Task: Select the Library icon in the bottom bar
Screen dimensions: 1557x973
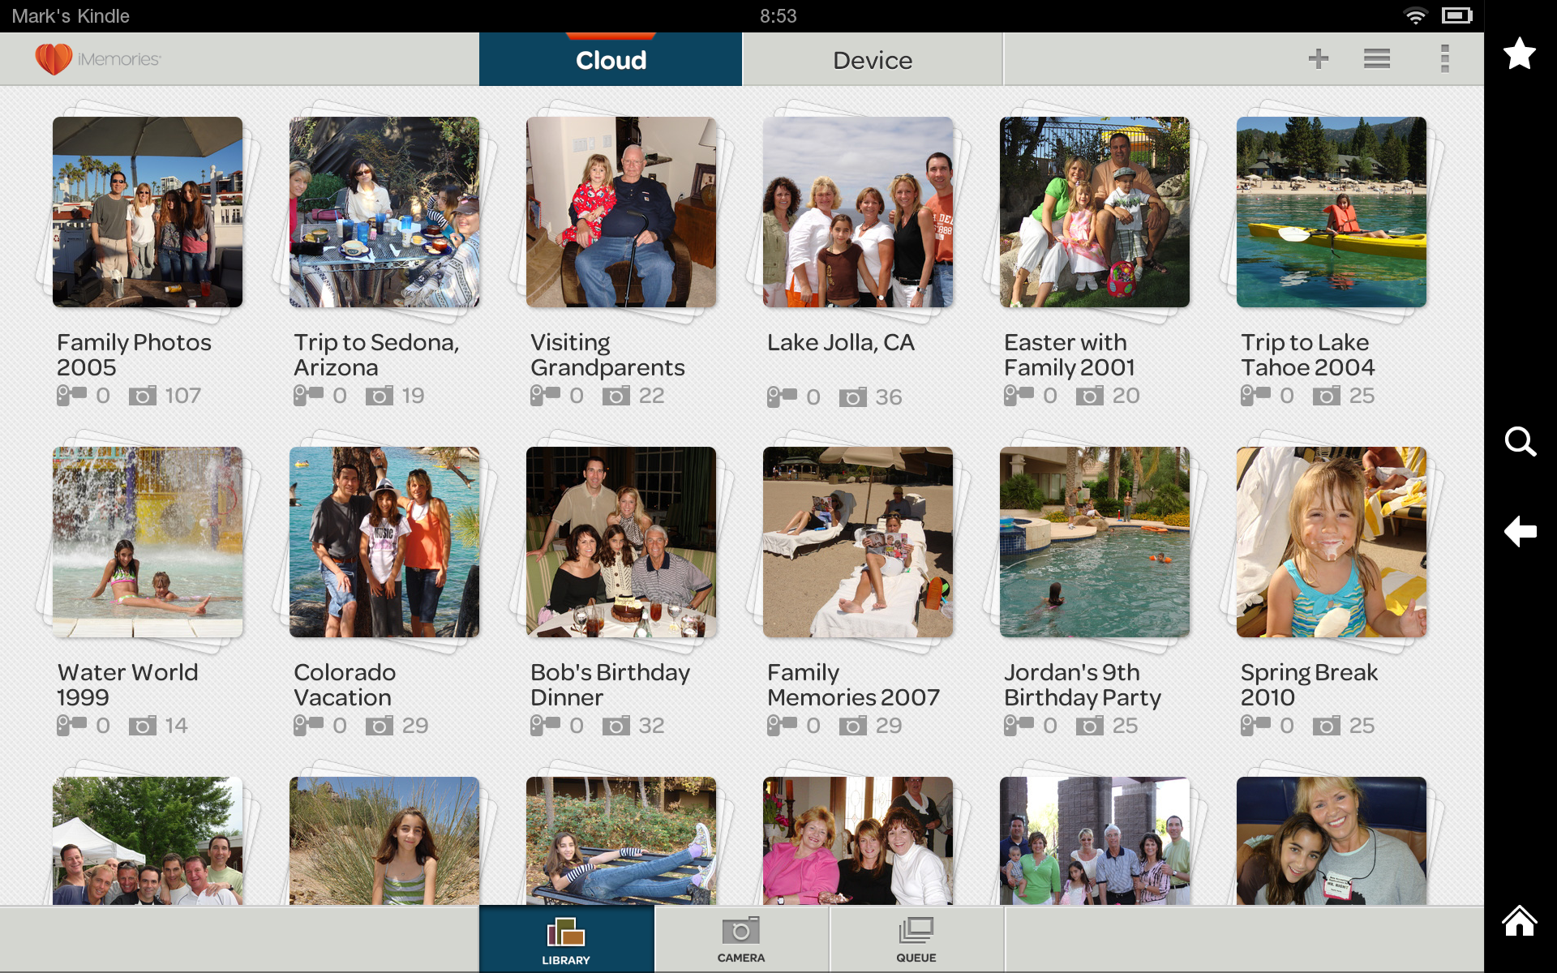Action: (x=566, y=938)
